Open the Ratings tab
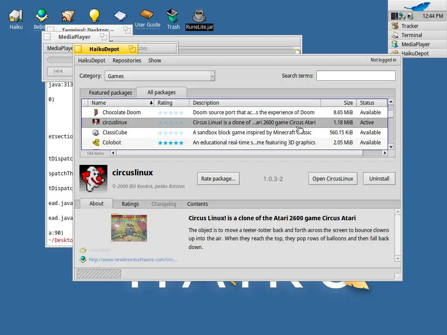447x335 pixels. (130, 204)
